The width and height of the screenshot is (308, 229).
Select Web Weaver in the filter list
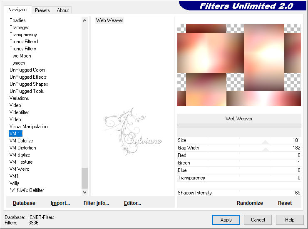tap(109, 20)
